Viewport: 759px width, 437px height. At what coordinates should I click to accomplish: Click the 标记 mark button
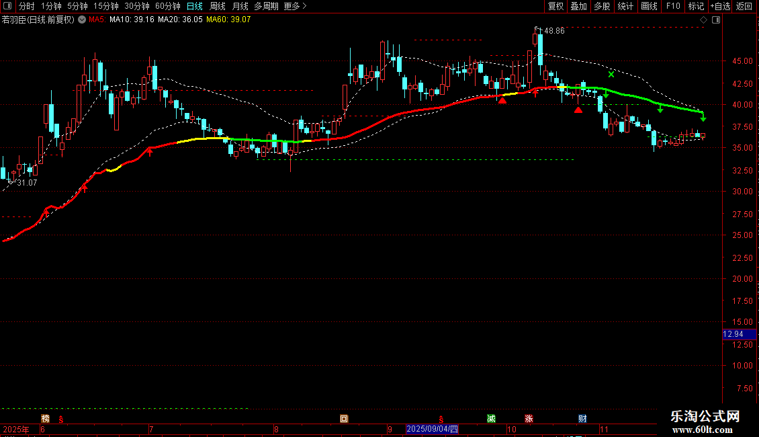pos(696,6)
